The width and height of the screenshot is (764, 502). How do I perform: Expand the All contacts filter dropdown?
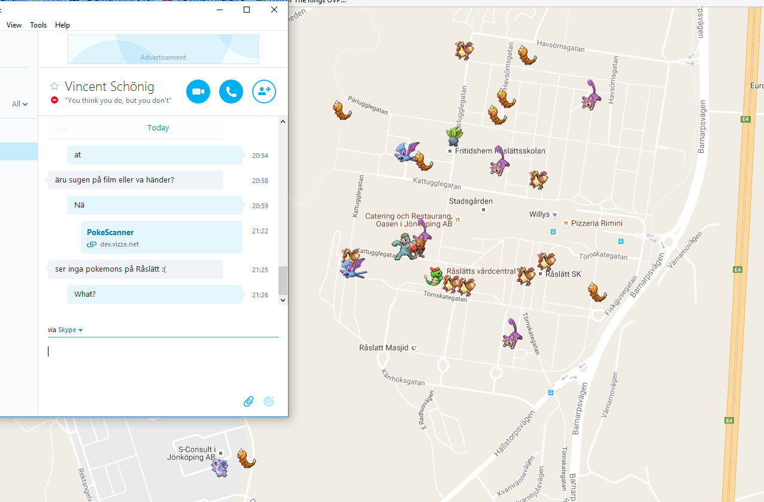click(20, 104)
